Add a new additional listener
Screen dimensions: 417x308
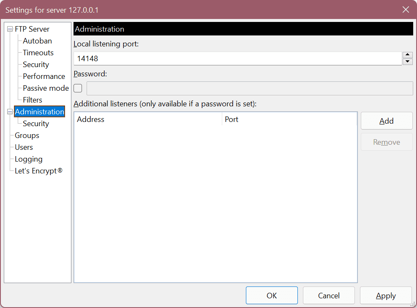click(x=386, y=121)
